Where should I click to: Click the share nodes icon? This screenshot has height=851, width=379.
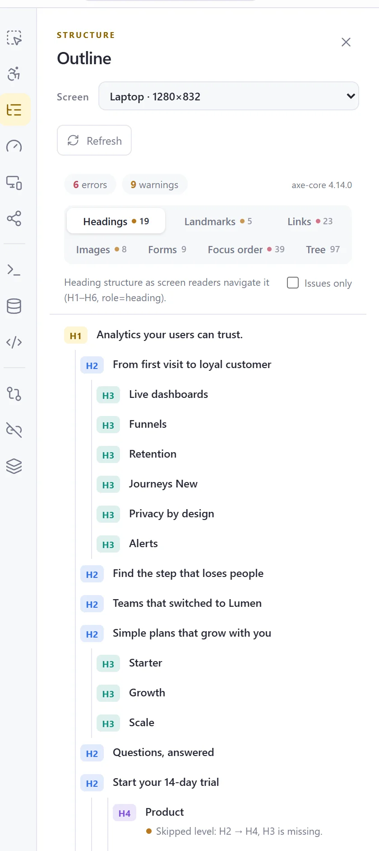tap(14, 218)
